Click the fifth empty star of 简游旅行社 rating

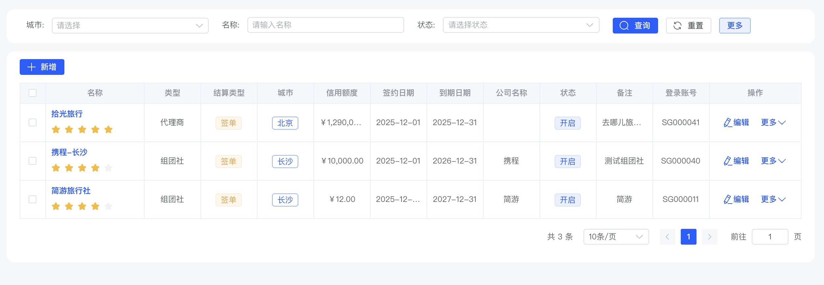click(108, 207)
